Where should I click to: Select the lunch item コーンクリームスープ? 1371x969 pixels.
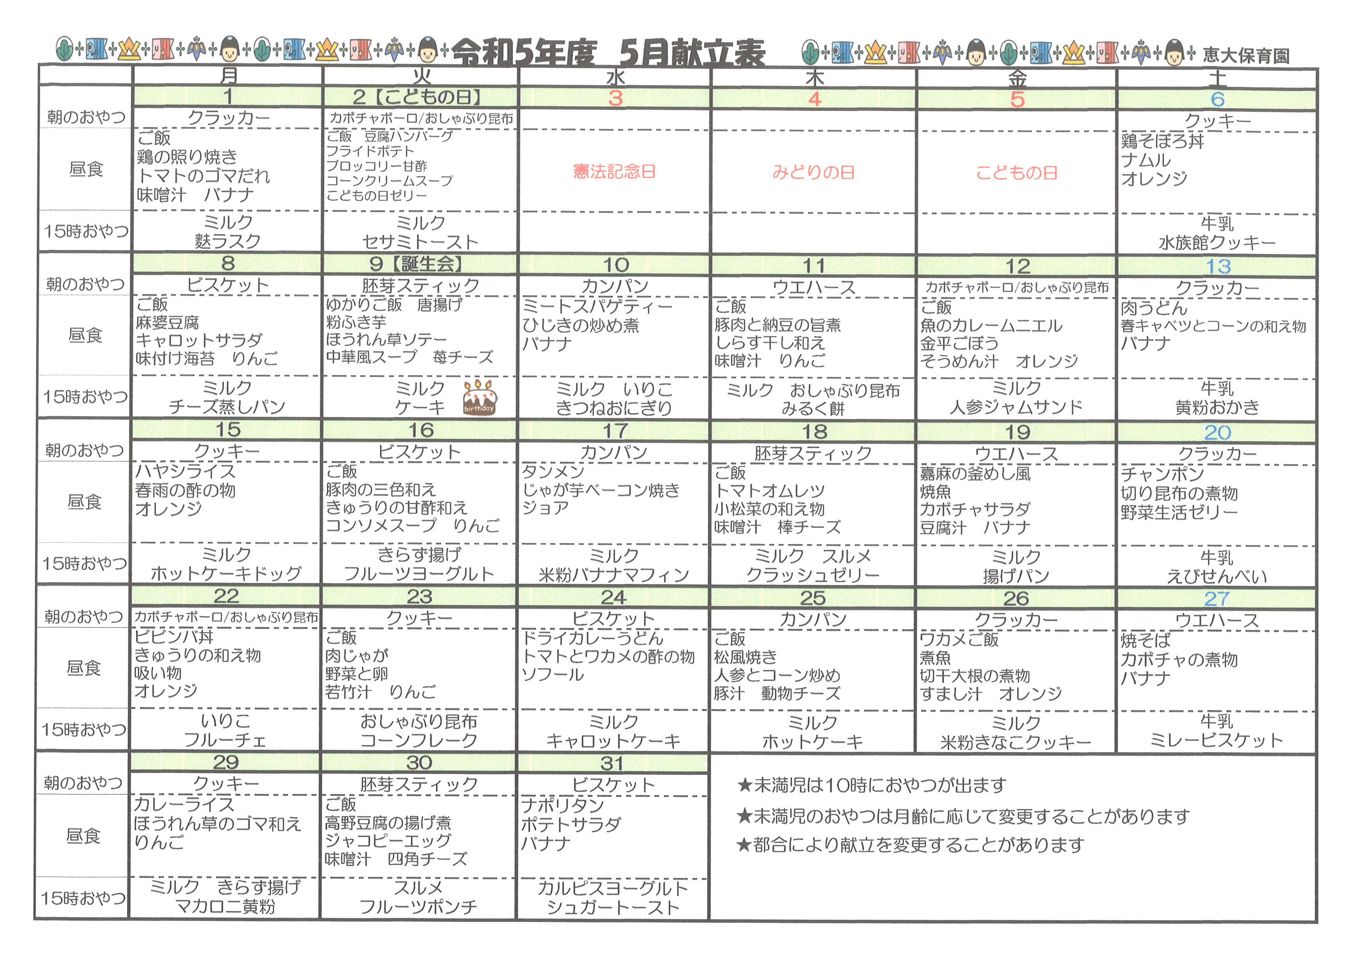click(x=389, y=181)
